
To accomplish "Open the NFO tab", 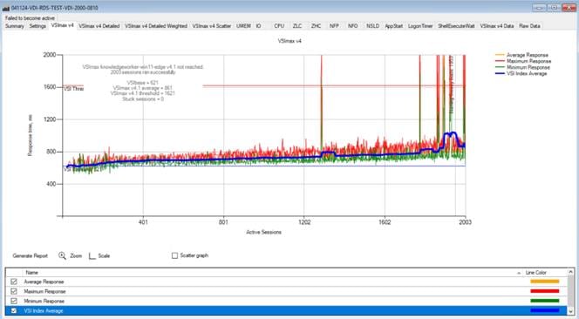I will pos(352,26).
